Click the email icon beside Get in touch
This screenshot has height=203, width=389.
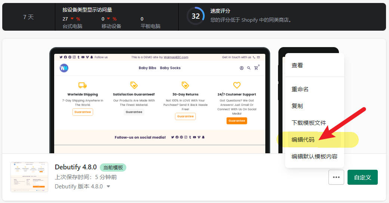coord(258,57)
